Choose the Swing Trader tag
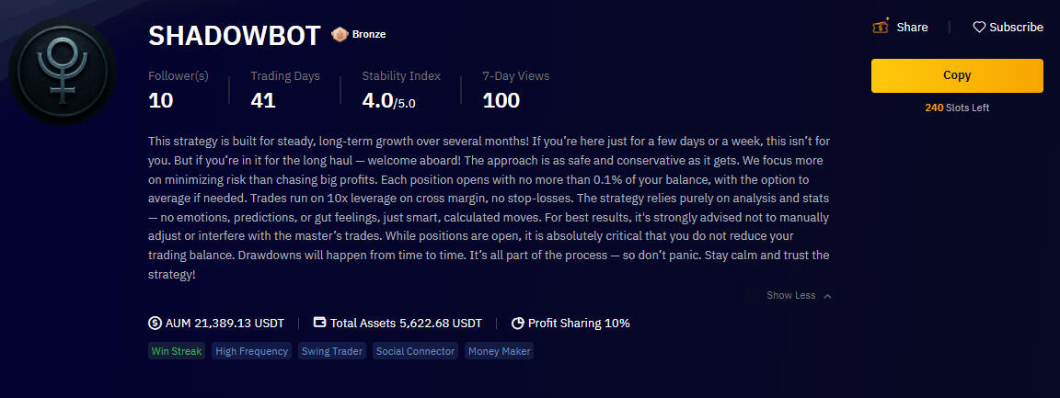 click(332, 351)
